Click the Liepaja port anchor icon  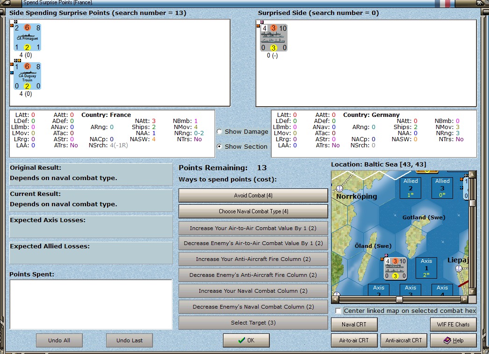pos(459,268)
